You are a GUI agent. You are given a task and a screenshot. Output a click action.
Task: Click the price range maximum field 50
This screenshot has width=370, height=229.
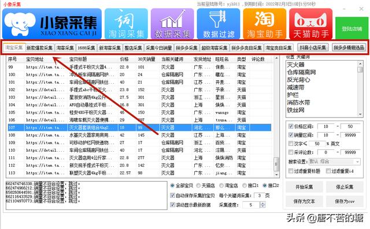(x=350, y=126)
